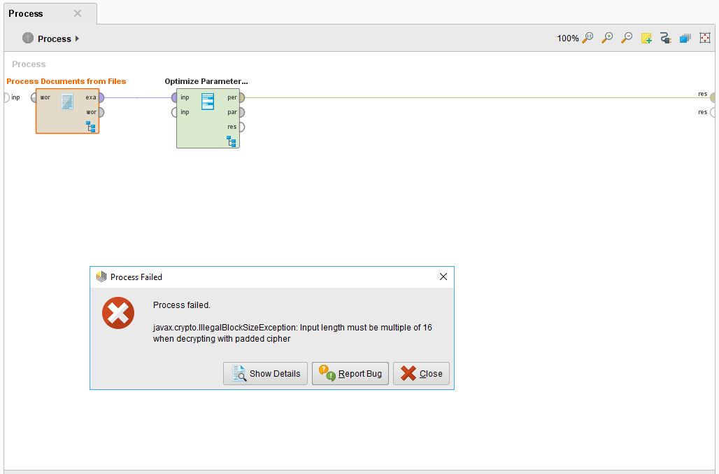Dismiss the error with the Close button
Image resolution: width=719 pixels, height=474 pixels.
click(421, 373)
